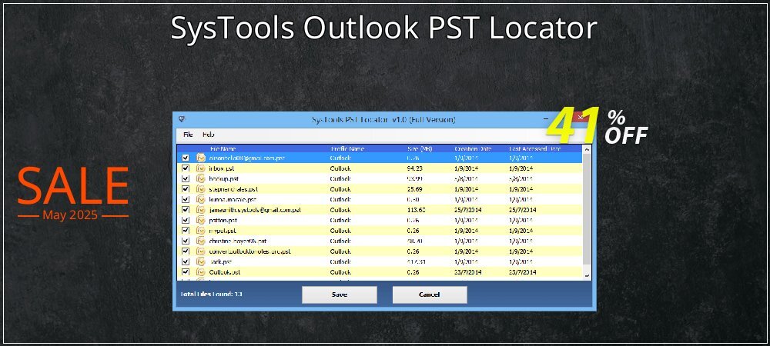This screenshot has width=770, height=346.
Task: Toggle checkbox for convertoutlooktonotes.pst row
Action: click(x=185, y=251)
